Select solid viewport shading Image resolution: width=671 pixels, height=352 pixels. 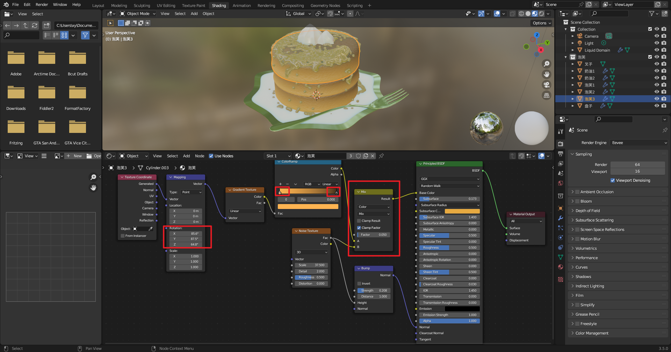(x=528, y=14)
